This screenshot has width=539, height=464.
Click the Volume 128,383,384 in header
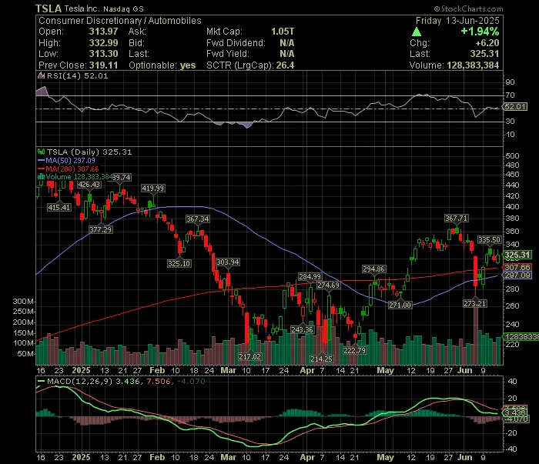point(473,65)
